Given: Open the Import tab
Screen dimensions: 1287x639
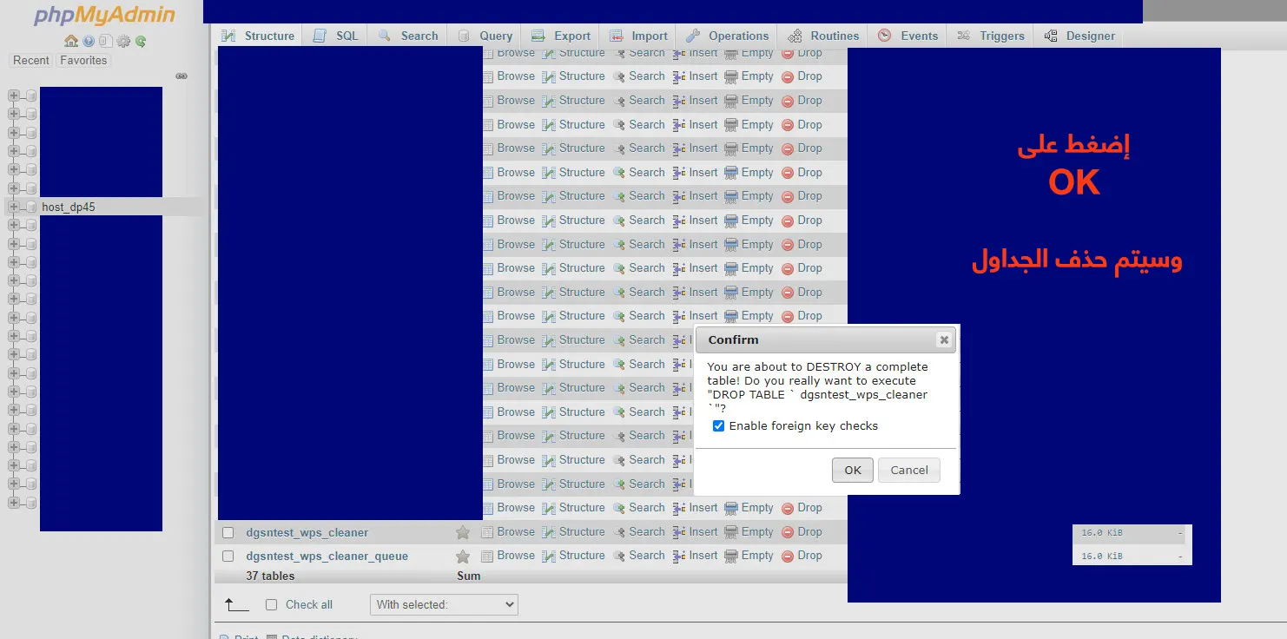Looking at the screenshot, I should pyautogui.click(x=638, y=36).
